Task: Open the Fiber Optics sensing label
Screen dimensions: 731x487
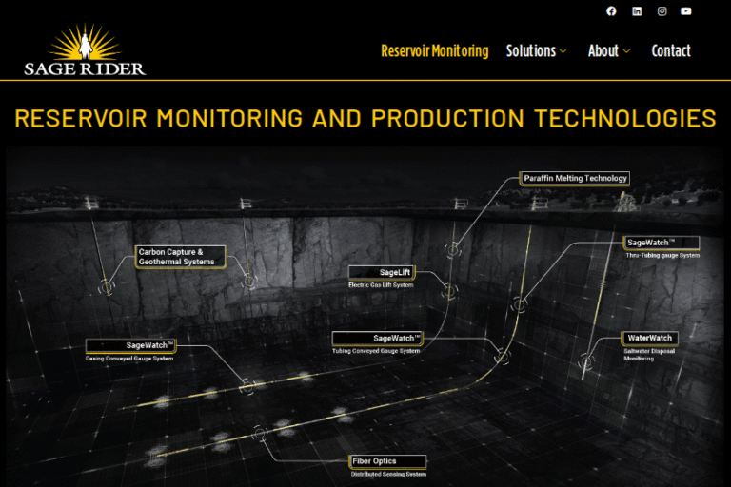Action: (387, 461)
